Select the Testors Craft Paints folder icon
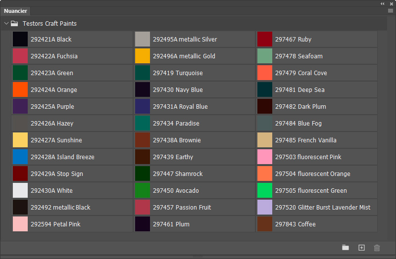The image size is (396, 259). (x=14, y=23)
